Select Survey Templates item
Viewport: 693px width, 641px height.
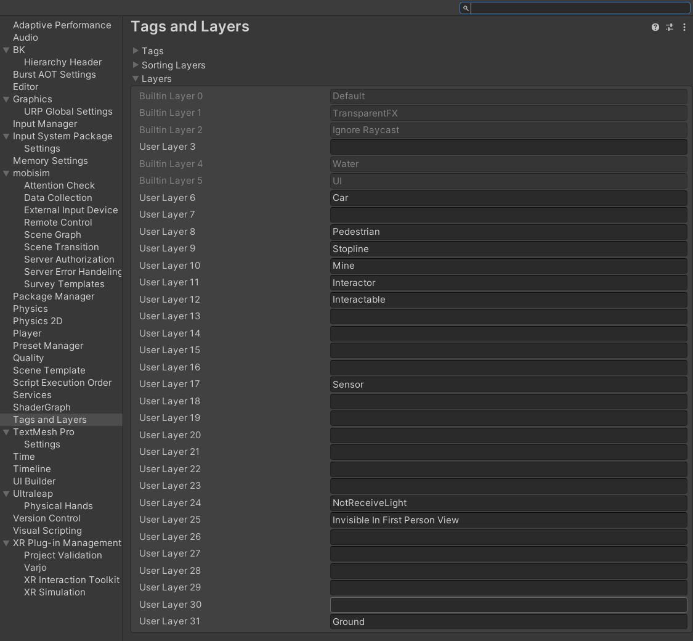coord(64,284)
